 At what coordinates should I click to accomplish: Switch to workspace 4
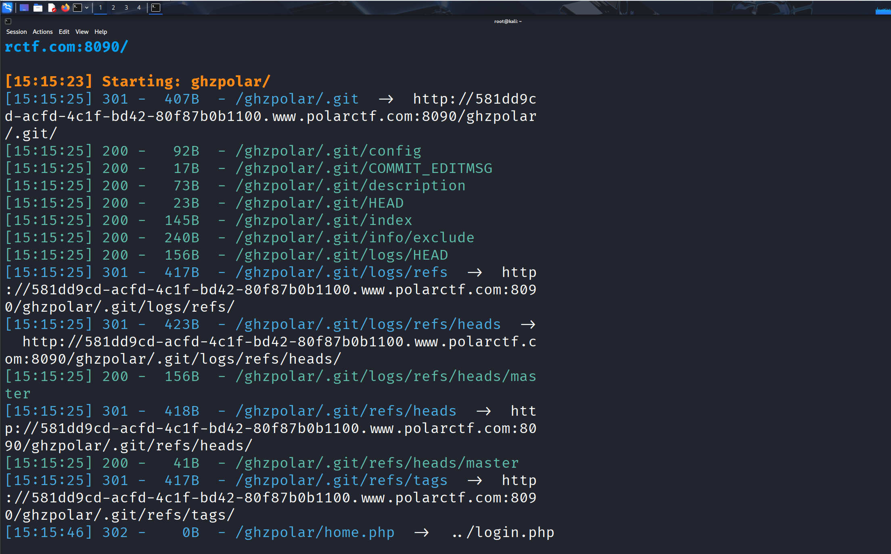tap(139, 8)
